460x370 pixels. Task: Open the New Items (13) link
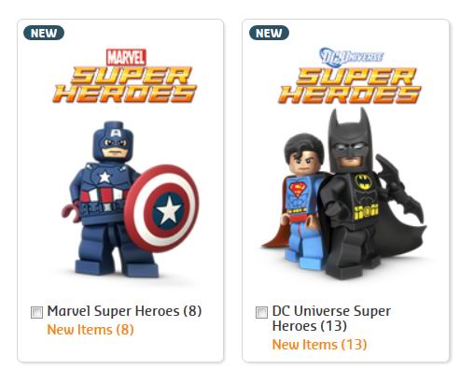pyautogui.click(x=319, y=345)
